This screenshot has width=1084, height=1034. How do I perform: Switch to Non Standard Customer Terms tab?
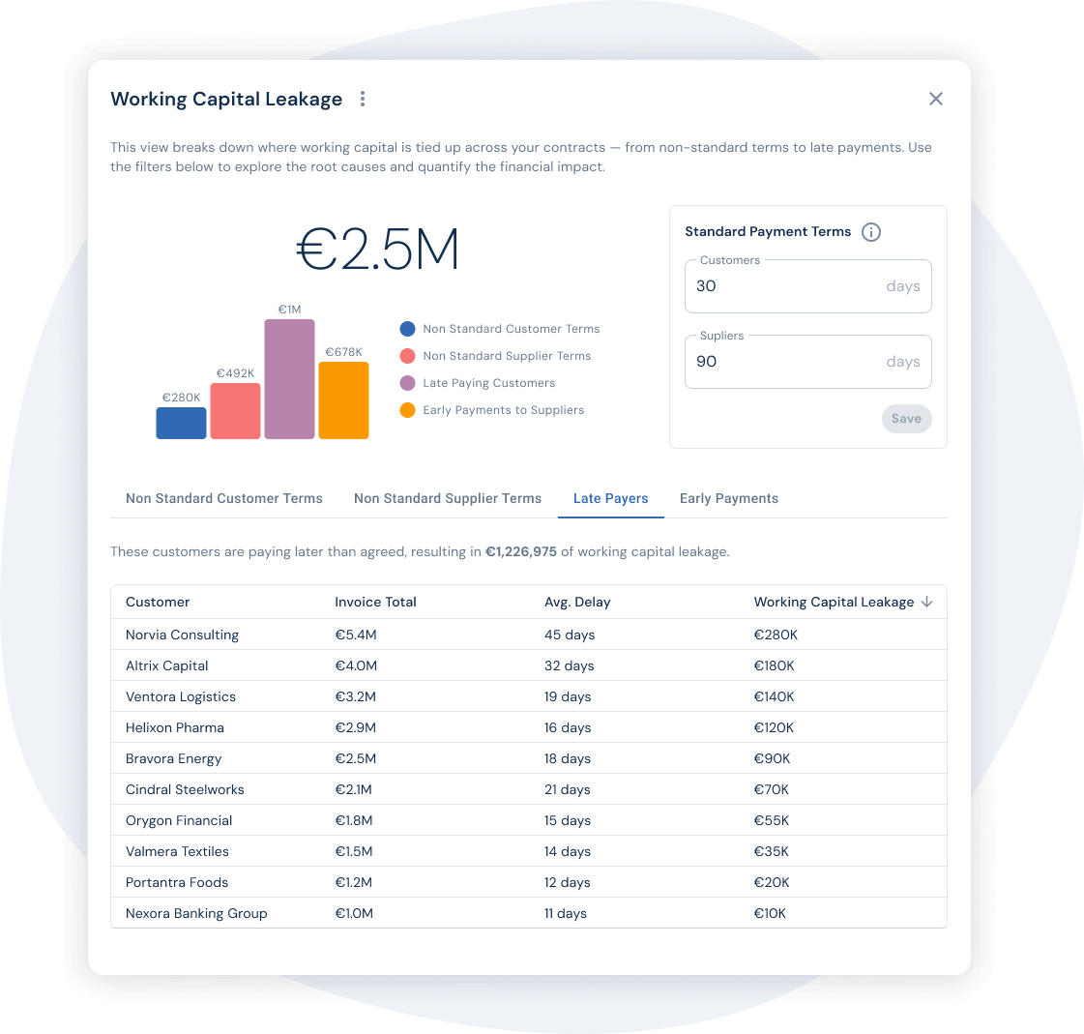(223, 498)
